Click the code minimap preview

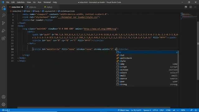[x=188, y=16]
